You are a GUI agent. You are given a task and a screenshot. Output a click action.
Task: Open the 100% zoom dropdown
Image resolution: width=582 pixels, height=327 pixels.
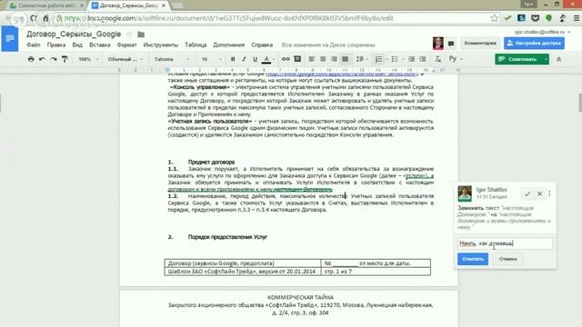pos(88,59)
